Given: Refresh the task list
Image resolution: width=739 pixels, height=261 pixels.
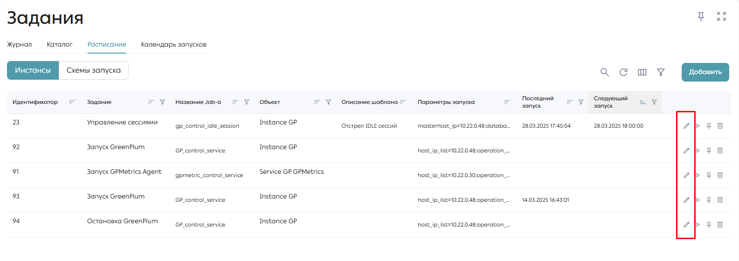Looking at the screenshot, I should point(623,72).
